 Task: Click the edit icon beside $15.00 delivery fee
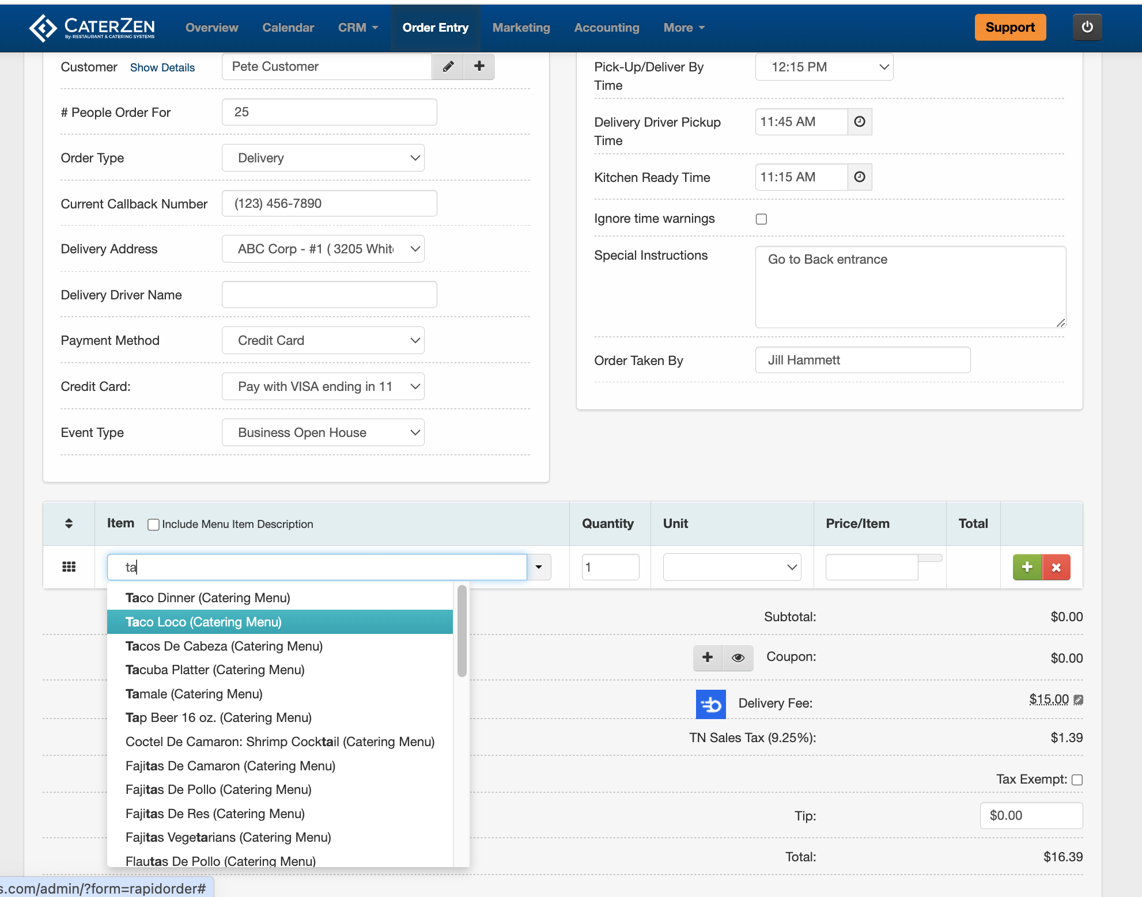point(1079,700)
